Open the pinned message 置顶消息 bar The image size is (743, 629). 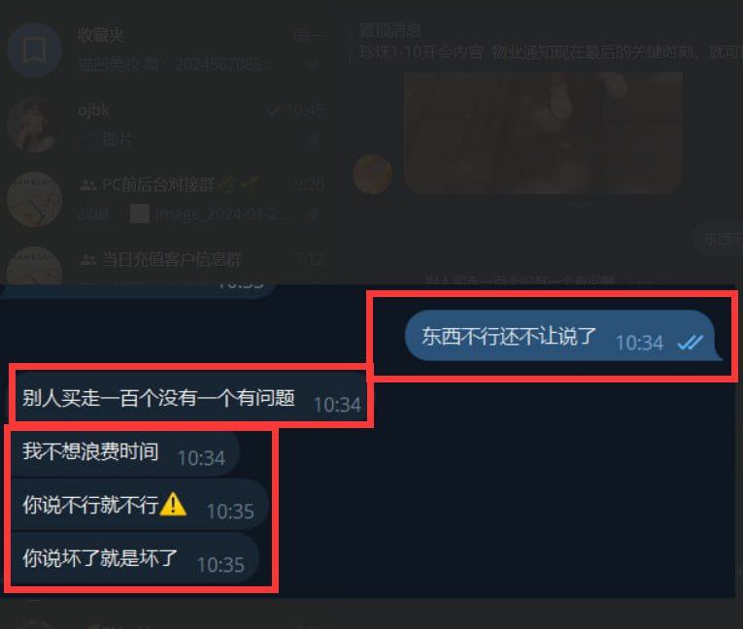point(545,42)
